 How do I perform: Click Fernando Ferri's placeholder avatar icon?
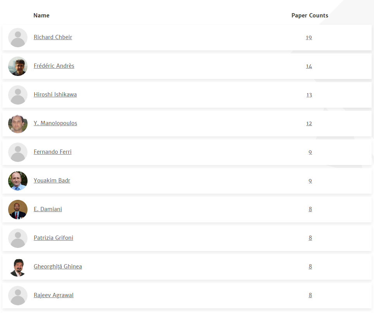(18, 152)
